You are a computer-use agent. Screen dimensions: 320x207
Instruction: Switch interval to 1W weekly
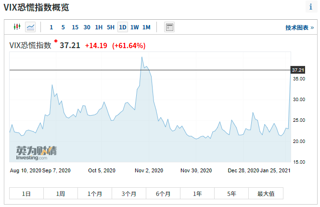135,27
